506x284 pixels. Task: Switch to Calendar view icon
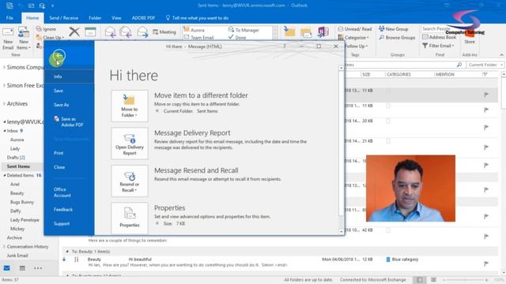point(22,268)
